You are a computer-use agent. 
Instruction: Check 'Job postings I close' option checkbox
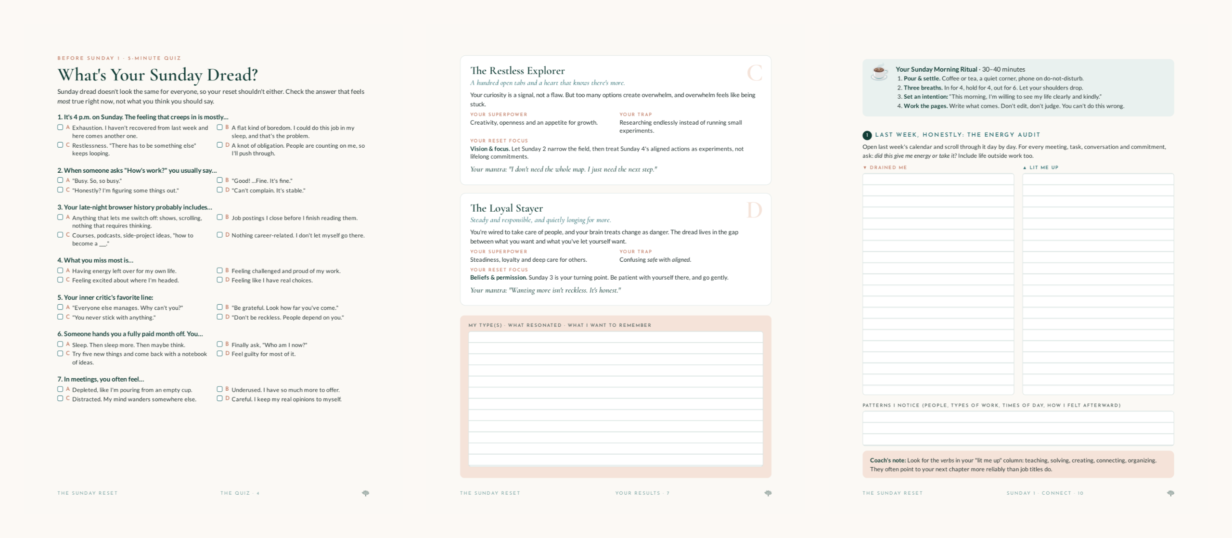(219, 217)
